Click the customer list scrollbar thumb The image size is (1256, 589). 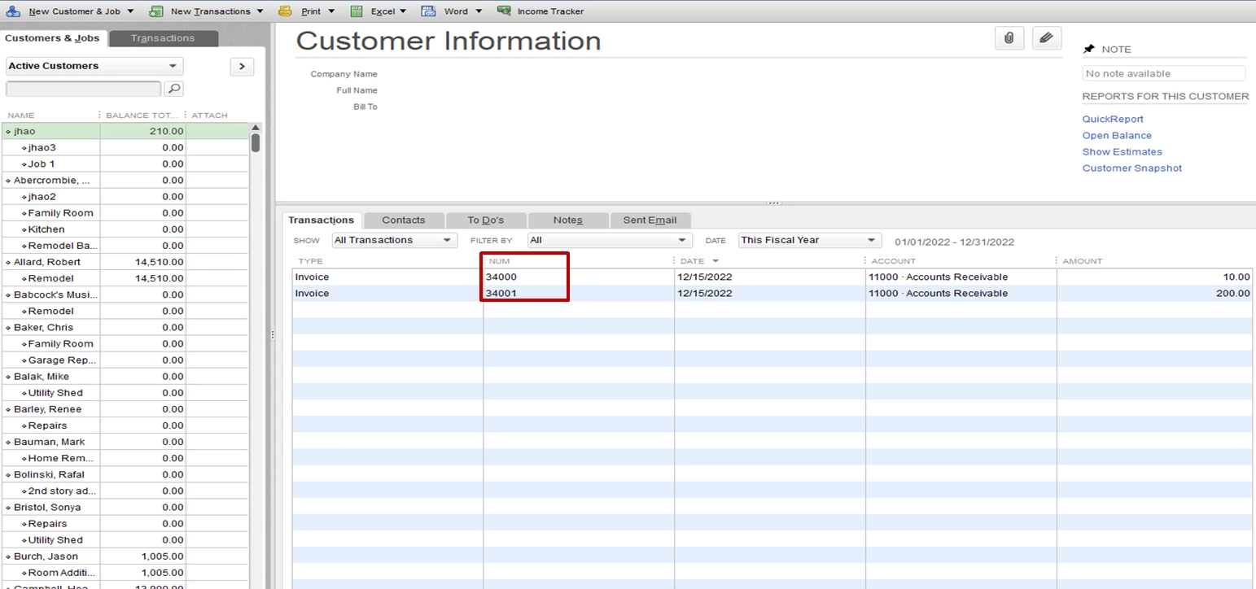(x=256, y=143)
